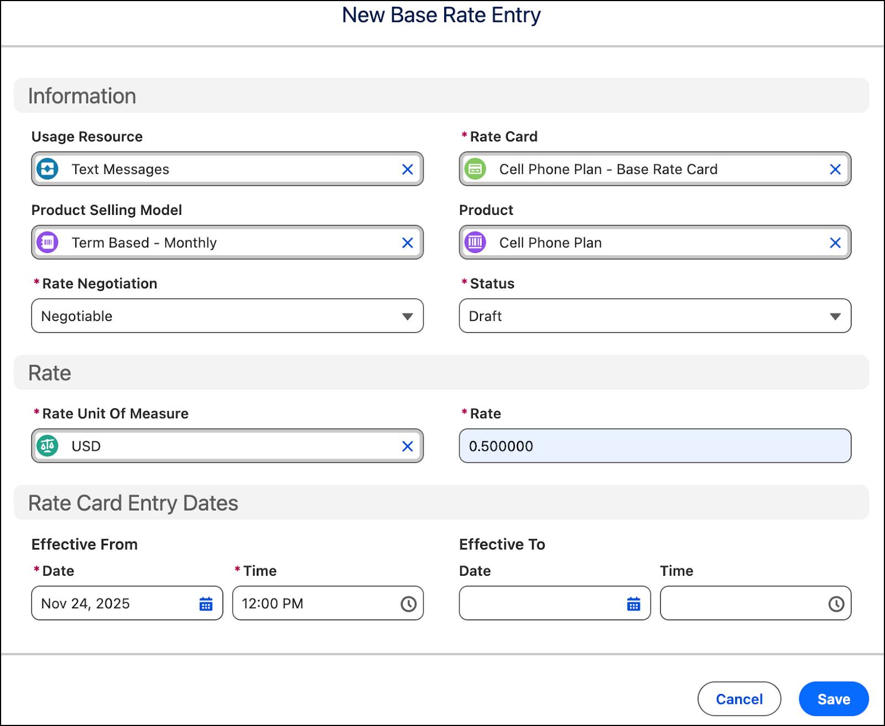The height and width of the screenshot is (726, 885).
Task: Click the purple Product Selling Model icon
Action: coord(48,243)
